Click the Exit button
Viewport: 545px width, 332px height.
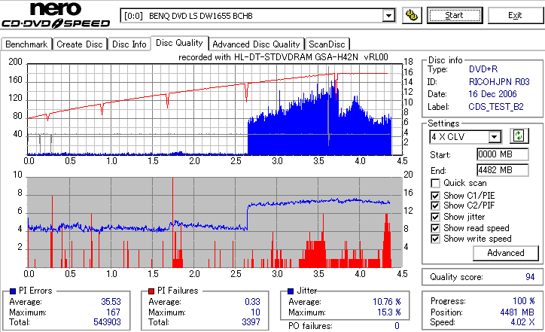click(515, 15)
